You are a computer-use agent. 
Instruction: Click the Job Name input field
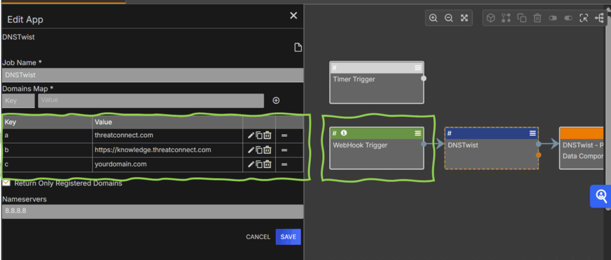tap(152, 75)
